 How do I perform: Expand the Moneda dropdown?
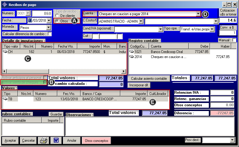pos(48,28)
